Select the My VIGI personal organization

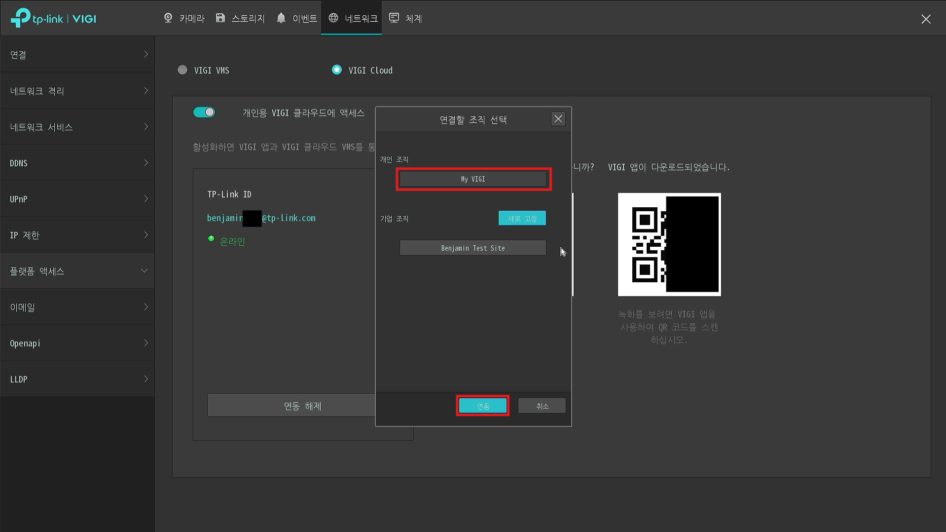(x=473, y=179)
